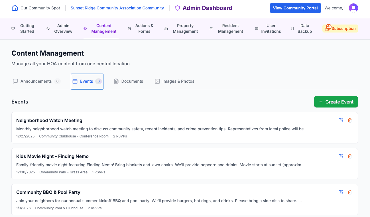Screen dimensions: 370x217
Task: Open Sunset Ridge Community Association Community link
Action: pyautogui.click(x=117, y=8)
